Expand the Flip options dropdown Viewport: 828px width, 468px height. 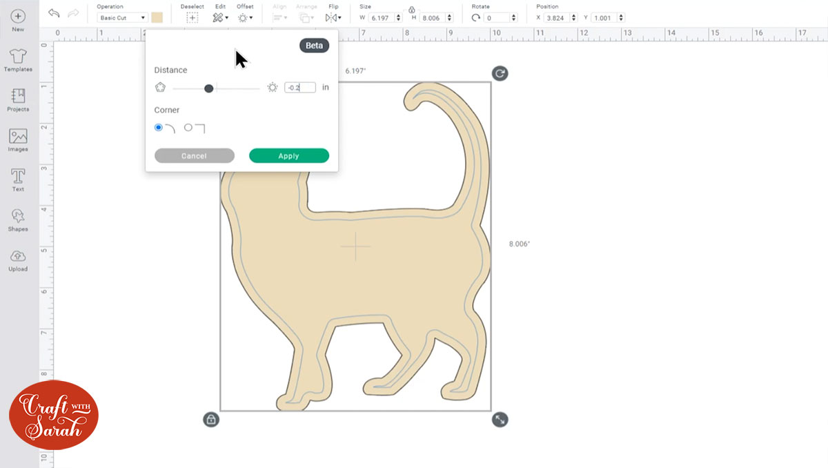point(334,17)
